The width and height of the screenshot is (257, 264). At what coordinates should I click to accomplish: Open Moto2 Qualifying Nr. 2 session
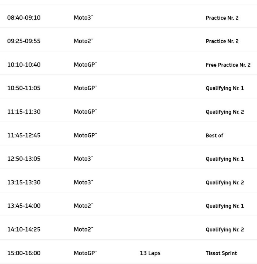(225, 229)
